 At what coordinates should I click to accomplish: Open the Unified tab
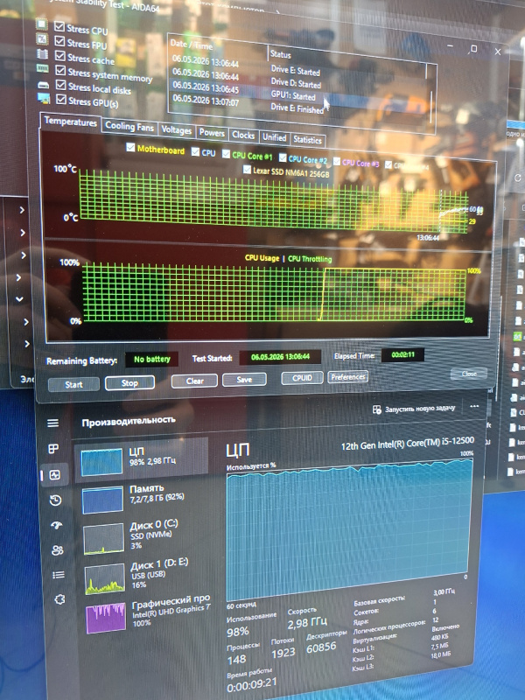[274, 137]
